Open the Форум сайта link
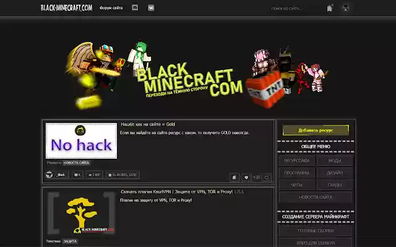Image resolution: width=396 pixels, height=247 pixels. point(111,8)
